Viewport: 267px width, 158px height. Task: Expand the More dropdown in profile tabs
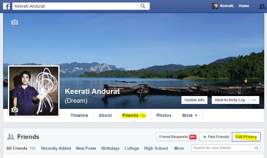pos(190,116)
